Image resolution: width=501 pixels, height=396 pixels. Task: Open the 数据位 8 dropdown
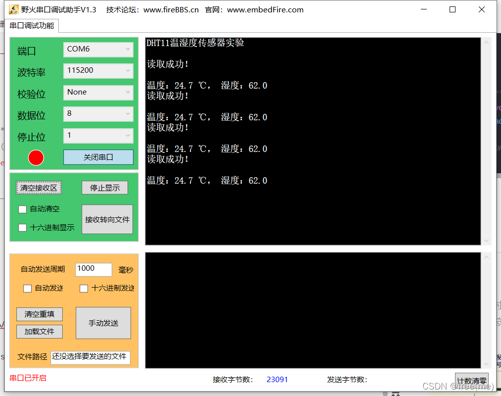pos(98,114)
